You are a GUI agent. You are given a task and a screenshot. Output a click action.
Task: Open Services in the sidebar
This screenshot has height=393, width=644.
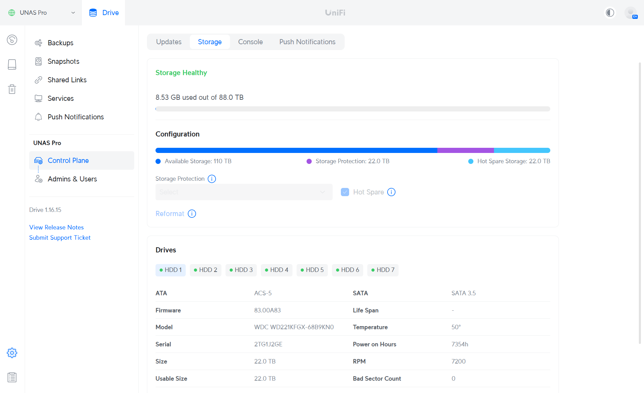[x=82, y=98]
